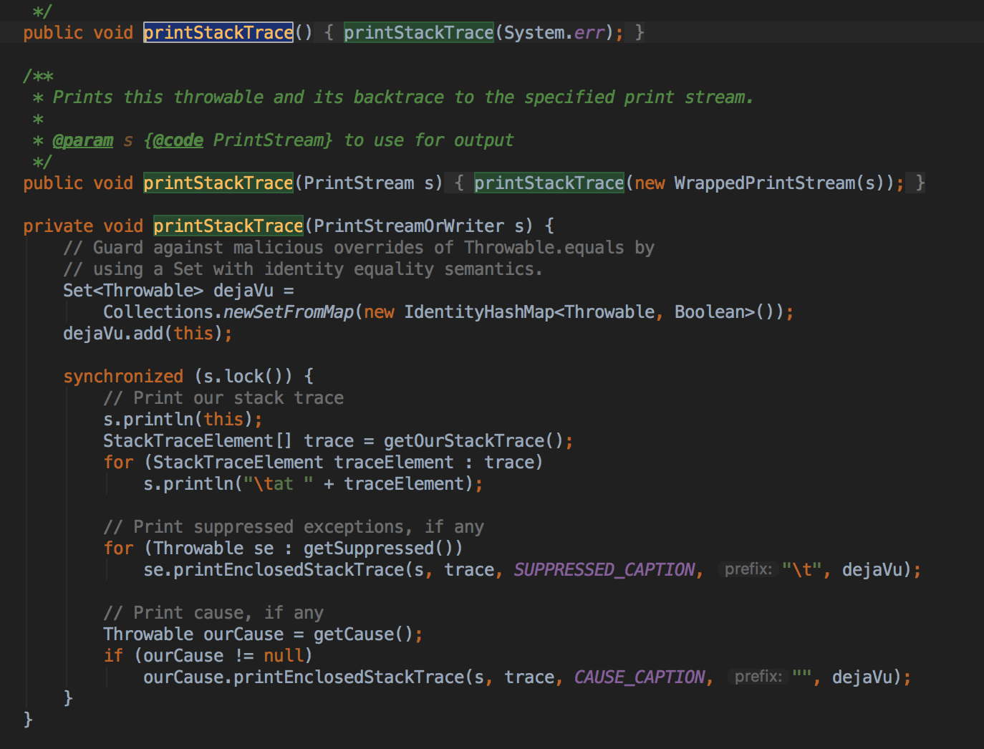Viewport: 984px width, 749px height.
Task: Click the null keyword in the if condition
Action: point(284,655)
